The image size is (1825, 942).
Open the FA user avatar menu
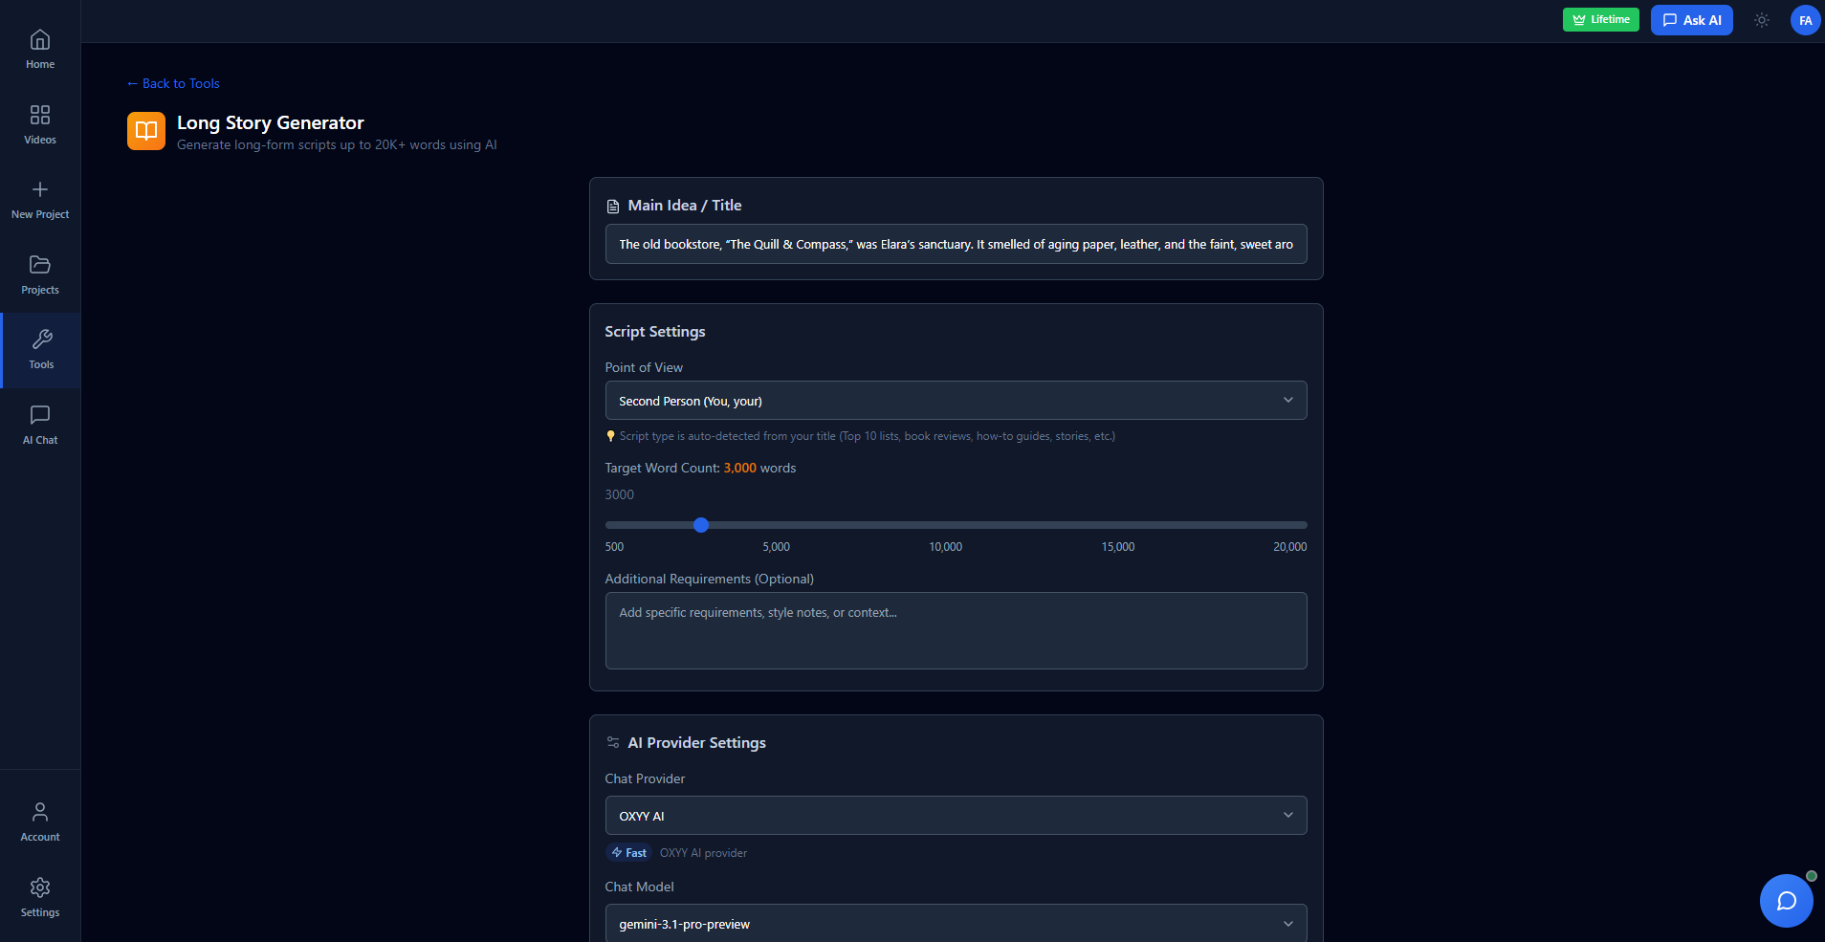1804,20
